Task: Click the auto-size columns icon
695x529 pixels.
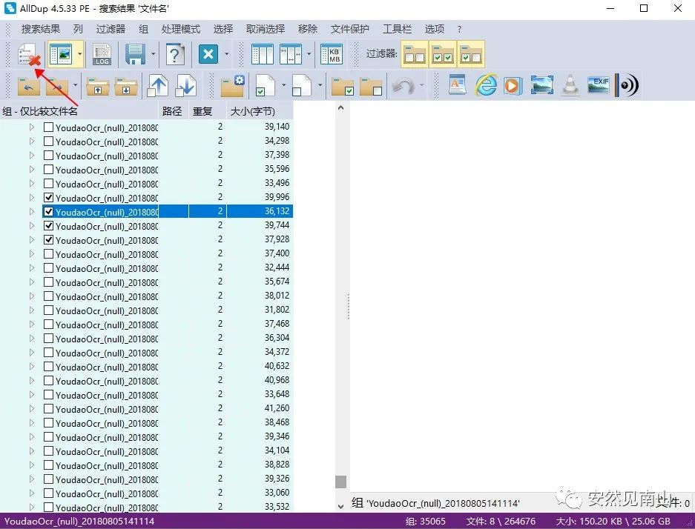Action: tap(291, 54)
